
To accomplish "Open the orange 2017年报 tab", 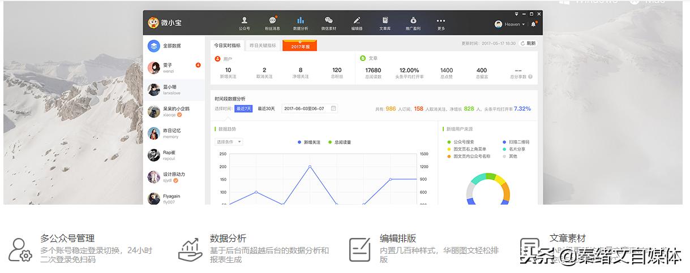I will [x=300, y=46].
